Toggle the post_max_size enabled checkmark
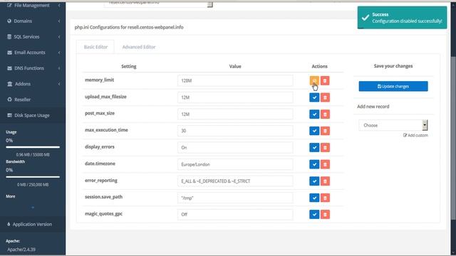Screen dimensions: 456x256 314,114
